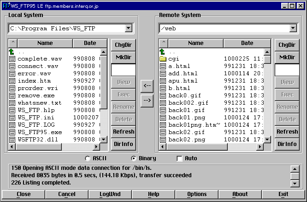Click the remote parent directory green arrow

pos(162,52)
